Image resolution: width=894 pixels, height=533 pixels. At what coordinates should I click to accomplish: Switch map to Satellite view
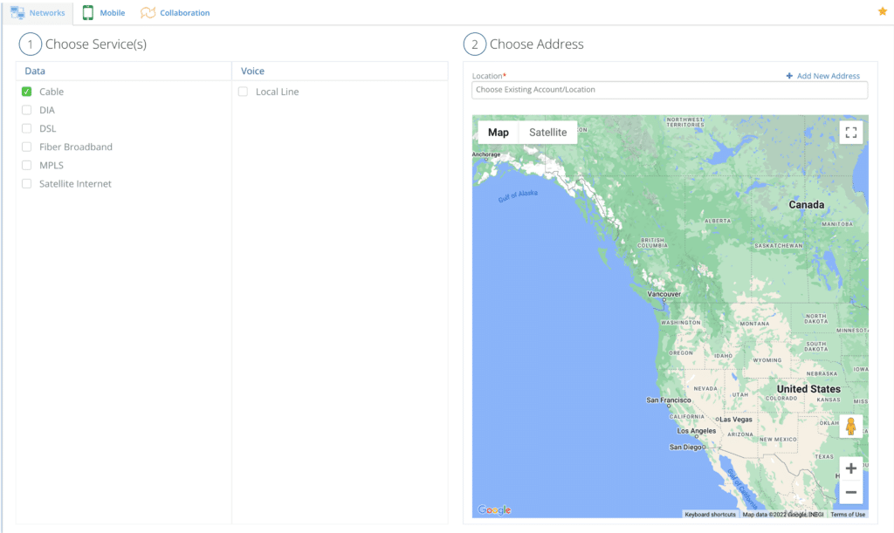pos(547,133)
